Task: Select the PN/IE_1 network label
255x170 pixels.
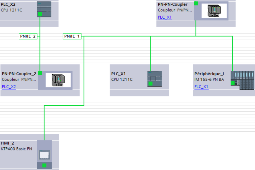Action: point(72,36)
